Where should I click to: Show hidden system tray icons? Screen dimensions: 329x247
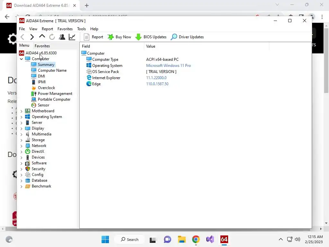coord(280,239)
